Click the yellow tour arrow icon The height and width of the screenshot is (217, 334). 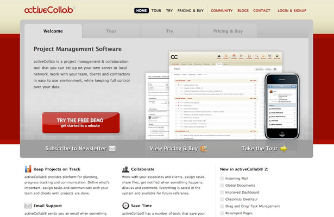pos(283,149)
